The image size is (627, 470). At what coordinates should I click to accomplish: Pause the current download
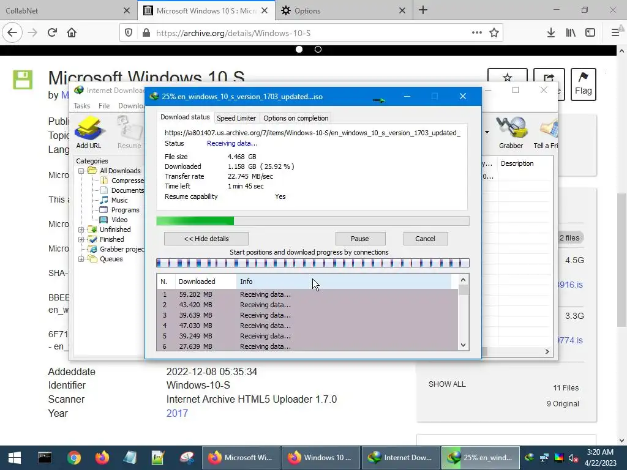pyautogui.click(x=360, y=239)
